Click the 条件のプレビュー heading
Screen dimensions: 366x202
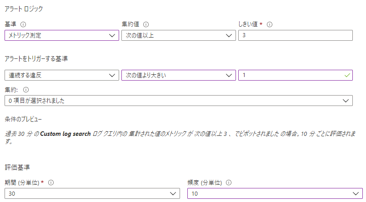[23, 119]
